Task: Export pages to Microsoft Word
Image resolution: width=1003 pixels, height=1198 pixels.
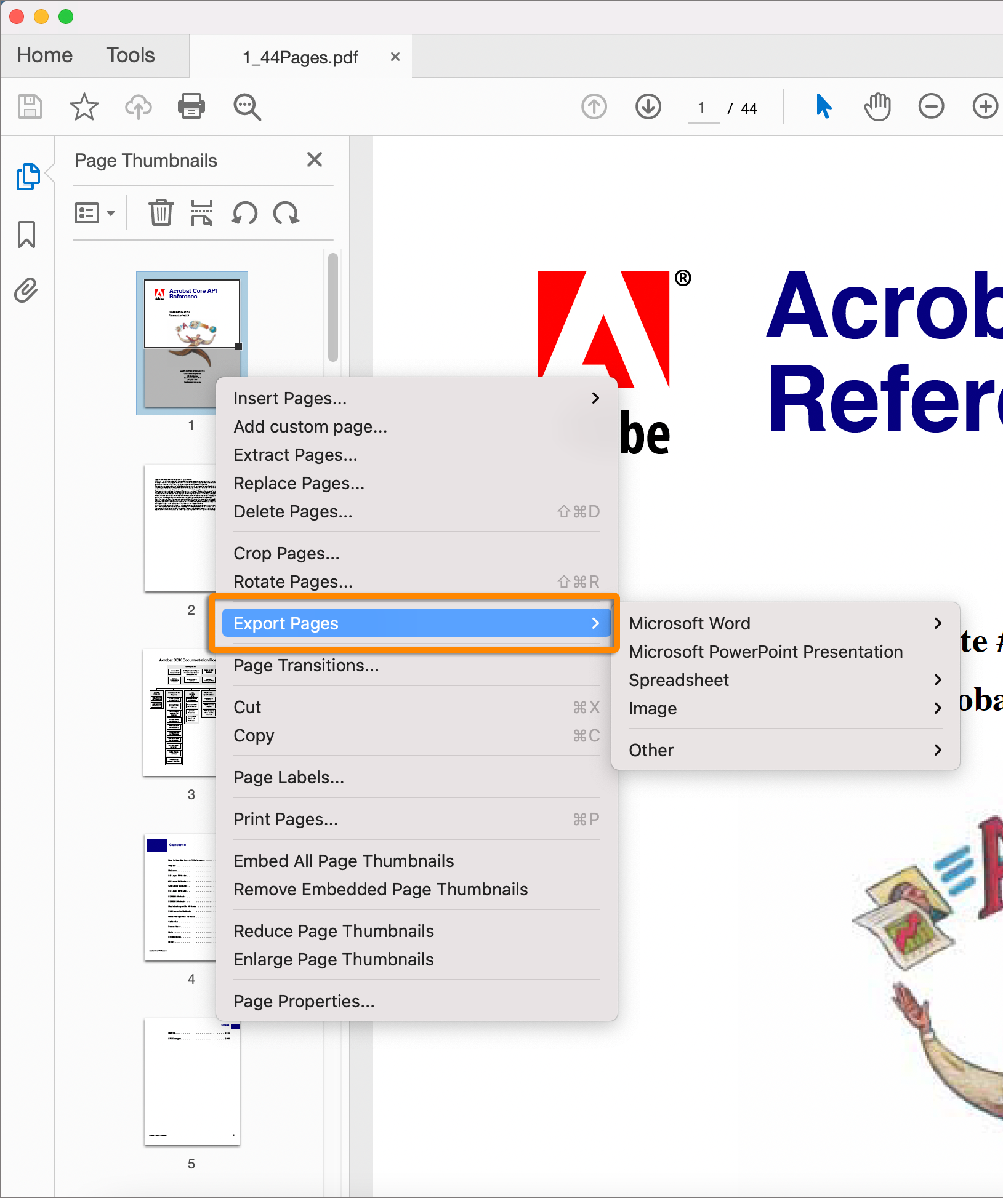Action: (690, 623)
